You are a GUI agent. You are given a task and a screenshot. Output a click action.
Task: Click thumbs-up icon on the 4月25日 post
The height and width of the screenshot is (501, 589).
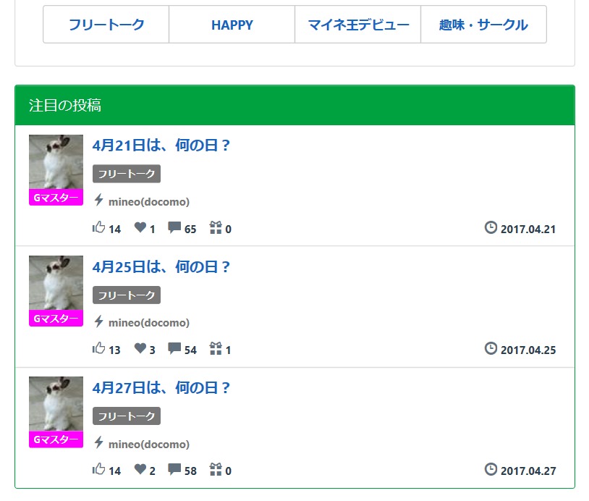click(99, 349)
